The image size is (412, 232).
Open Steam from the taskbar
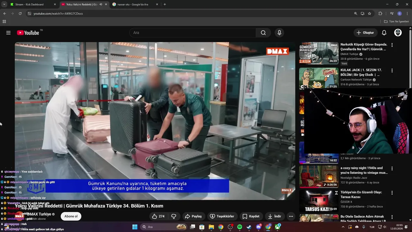point(249,227)
